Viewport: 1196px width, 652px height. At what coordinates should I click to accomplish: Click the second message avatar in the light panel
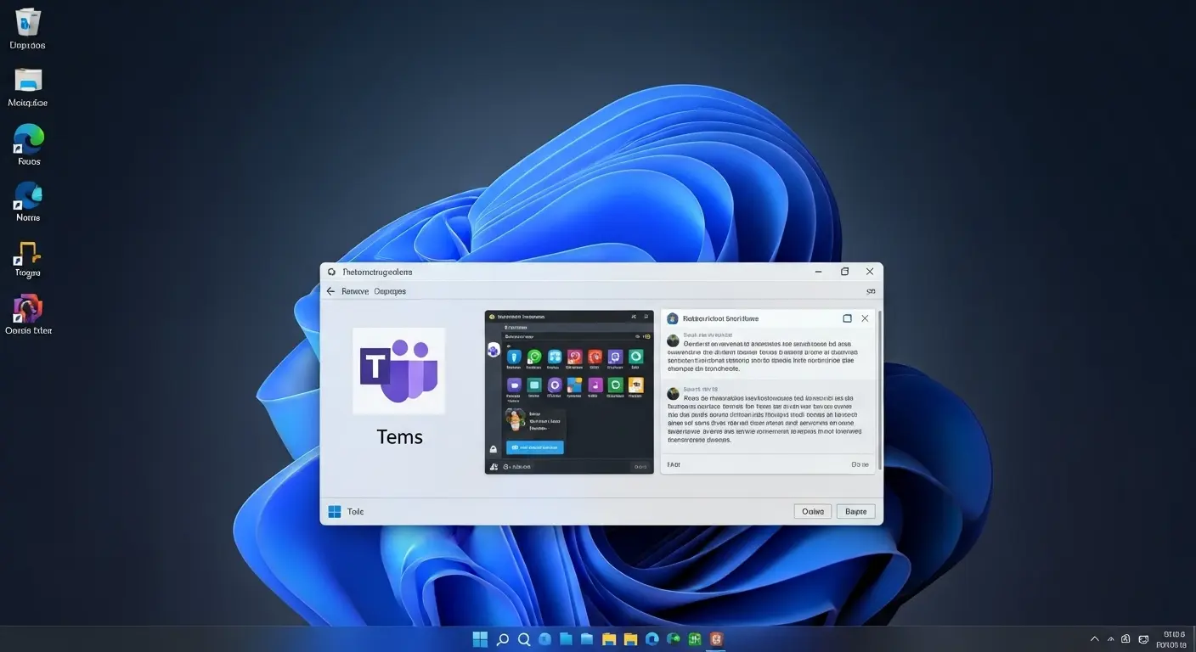click(673, 393)
